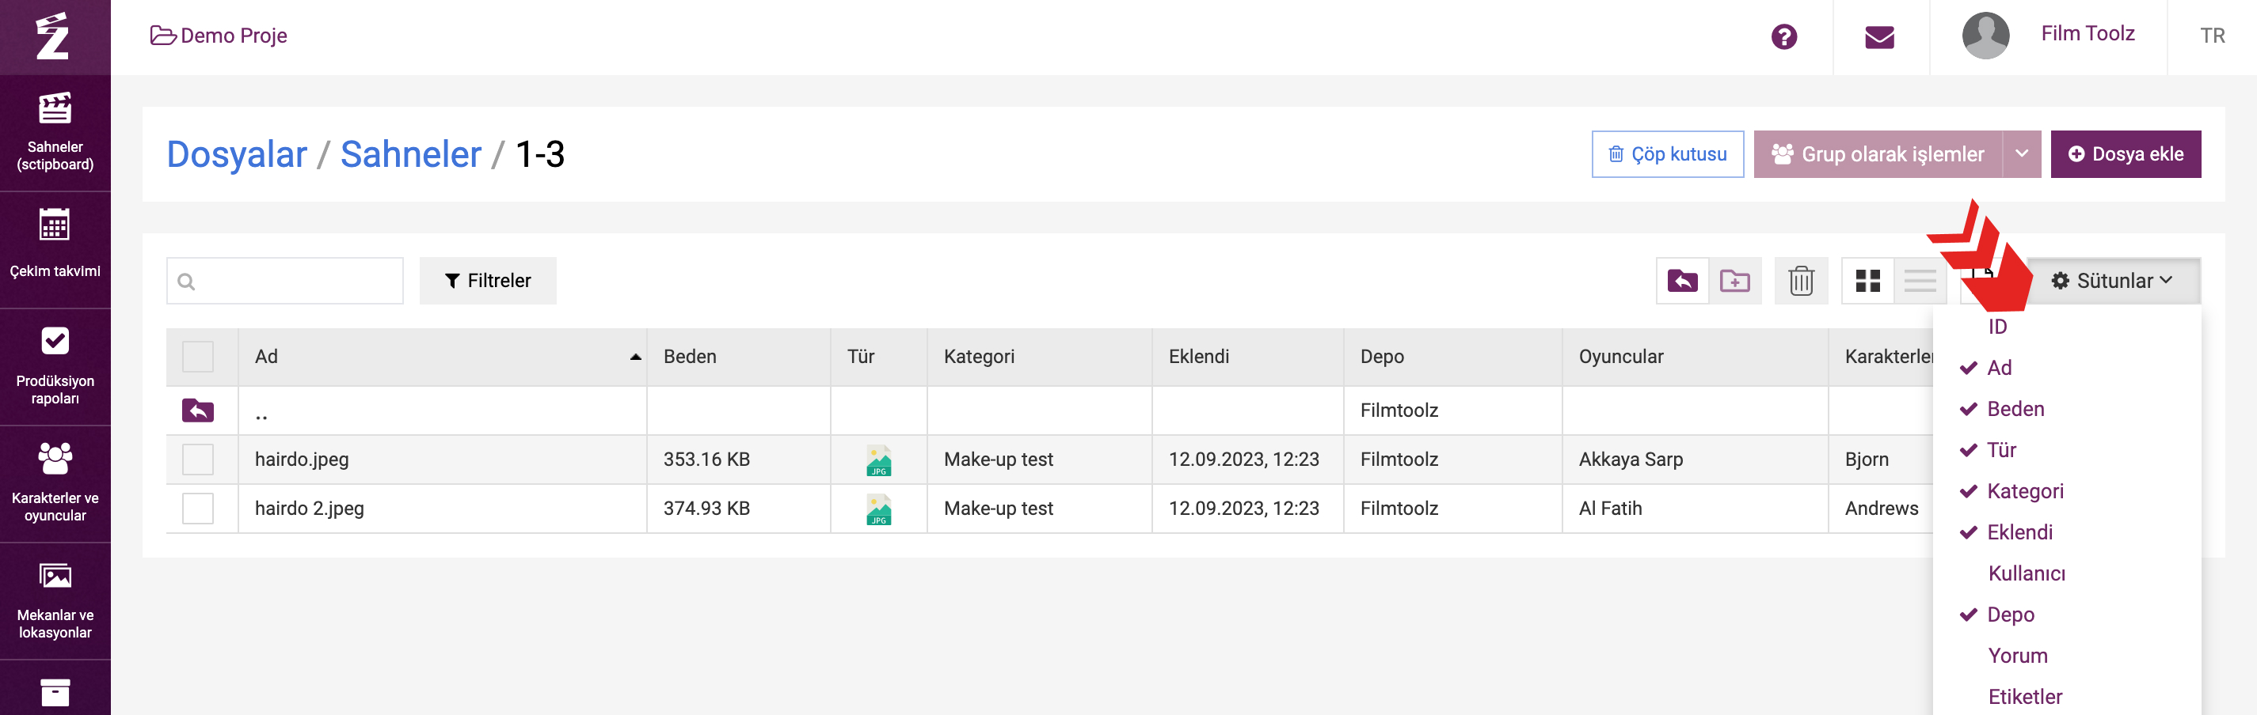Open the TR language selector
Viewport: 2257px width, 715px height.
pos(2213,36)
